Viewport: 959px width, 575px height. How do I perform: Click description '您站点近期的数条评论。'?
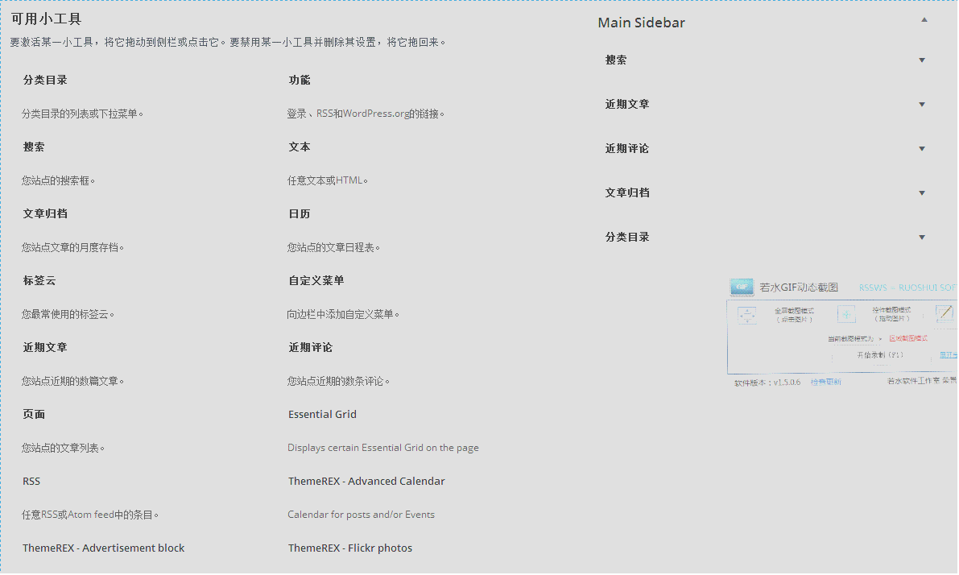[x=339, y=381]
